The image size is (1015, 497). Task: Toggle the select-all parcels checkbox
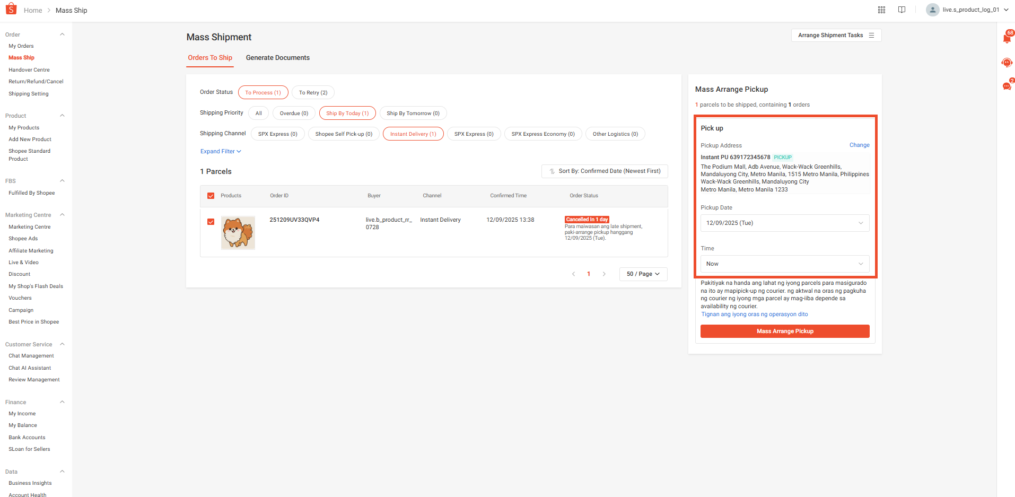click(211, 196)
